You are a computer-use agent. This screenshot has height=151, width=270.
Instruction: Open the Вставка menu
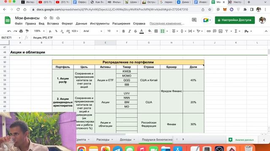[x=53, y=23]
